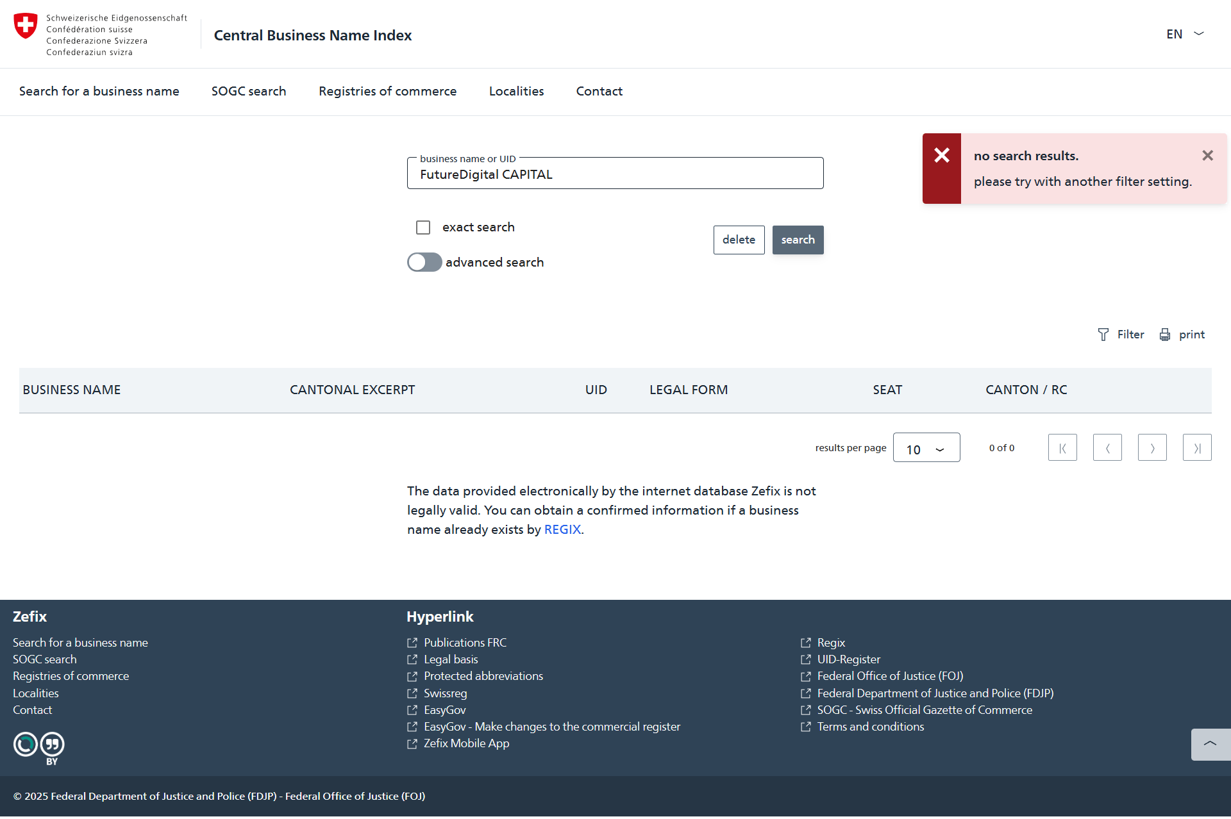Viewport: 1231px width, 819px height.
Task: Enable the advanced search toggle
Action: point(424,262)
